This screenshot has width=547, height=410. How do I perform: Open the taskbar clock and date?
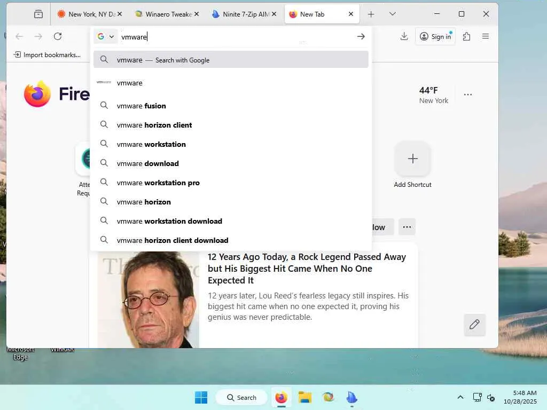(520, 397)
